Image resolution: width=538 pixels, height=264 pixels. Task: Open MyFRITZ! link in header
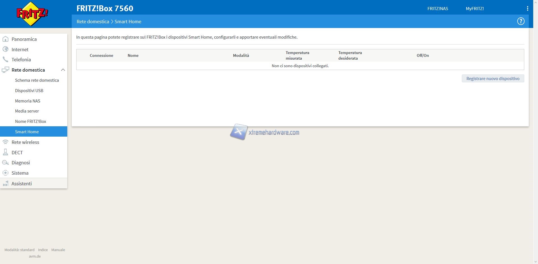pyautogui.click(x=475, y=9)
